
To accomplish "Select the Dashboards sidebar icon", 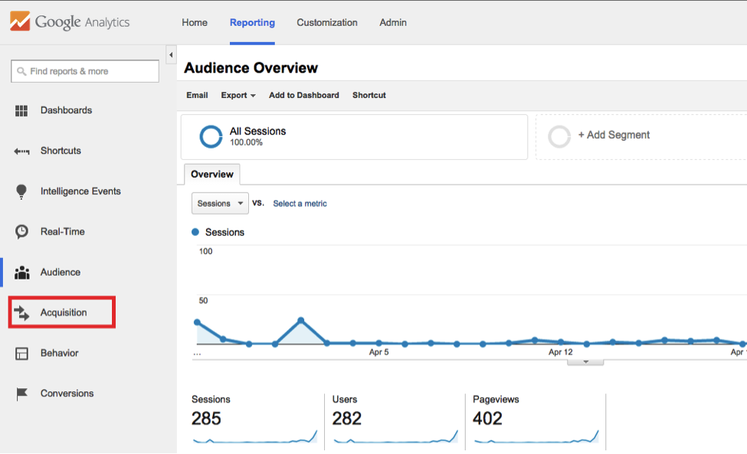I will [21, 110].
